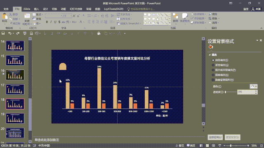Toggle Bold formatting
This screenshot has height=148, width=264.
[x=47, y=22]
